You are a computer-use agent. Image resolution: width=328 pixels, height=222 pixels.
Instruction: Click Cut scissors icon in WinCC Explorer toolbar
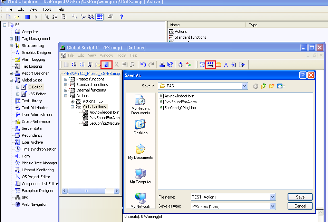point(47,17)
